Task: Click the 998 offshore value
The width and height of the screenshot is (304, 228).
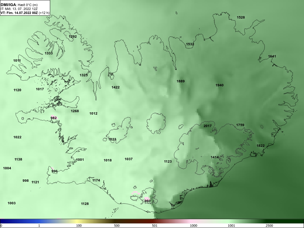Action: [x=26, y=181]
